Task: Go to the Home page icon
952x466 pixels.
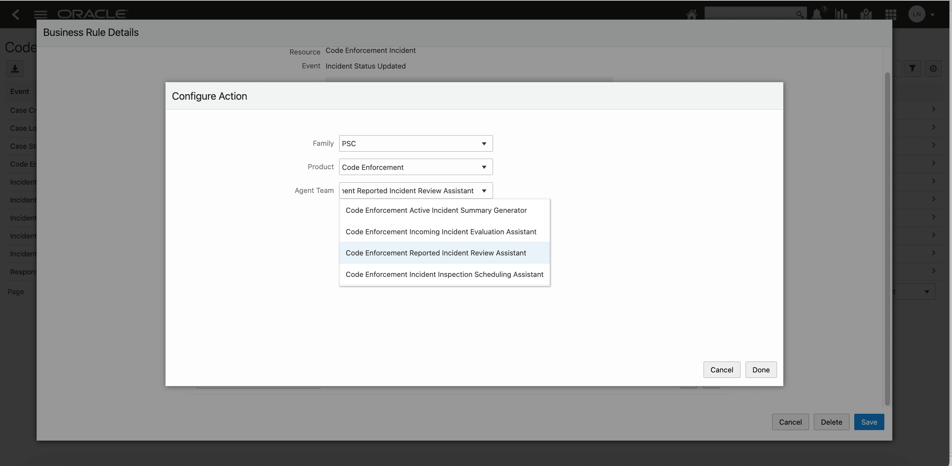Action: point(691,14)
